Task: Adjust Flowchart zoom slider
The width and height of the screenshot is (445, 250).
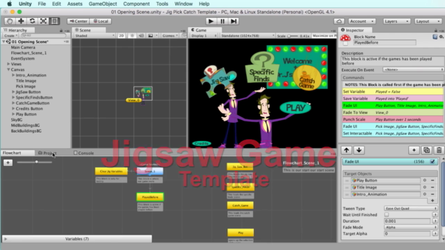Action: 36,162
